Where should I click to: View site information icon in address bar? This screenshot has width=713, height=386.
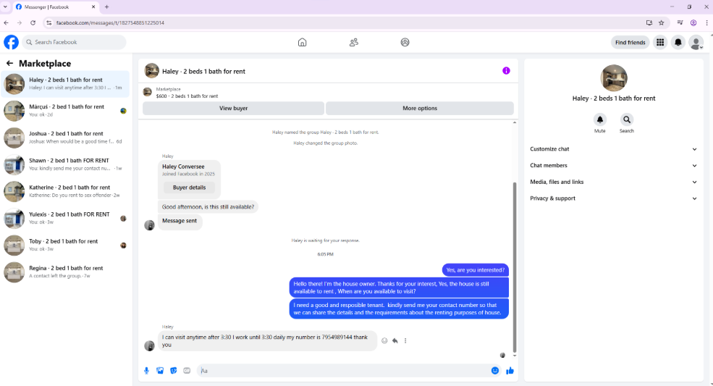[x=49, y=22]
